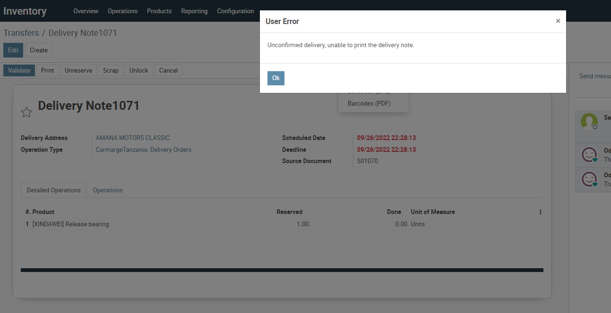Dismiss the User Error dialog with the × icon

tap(558, 21)
